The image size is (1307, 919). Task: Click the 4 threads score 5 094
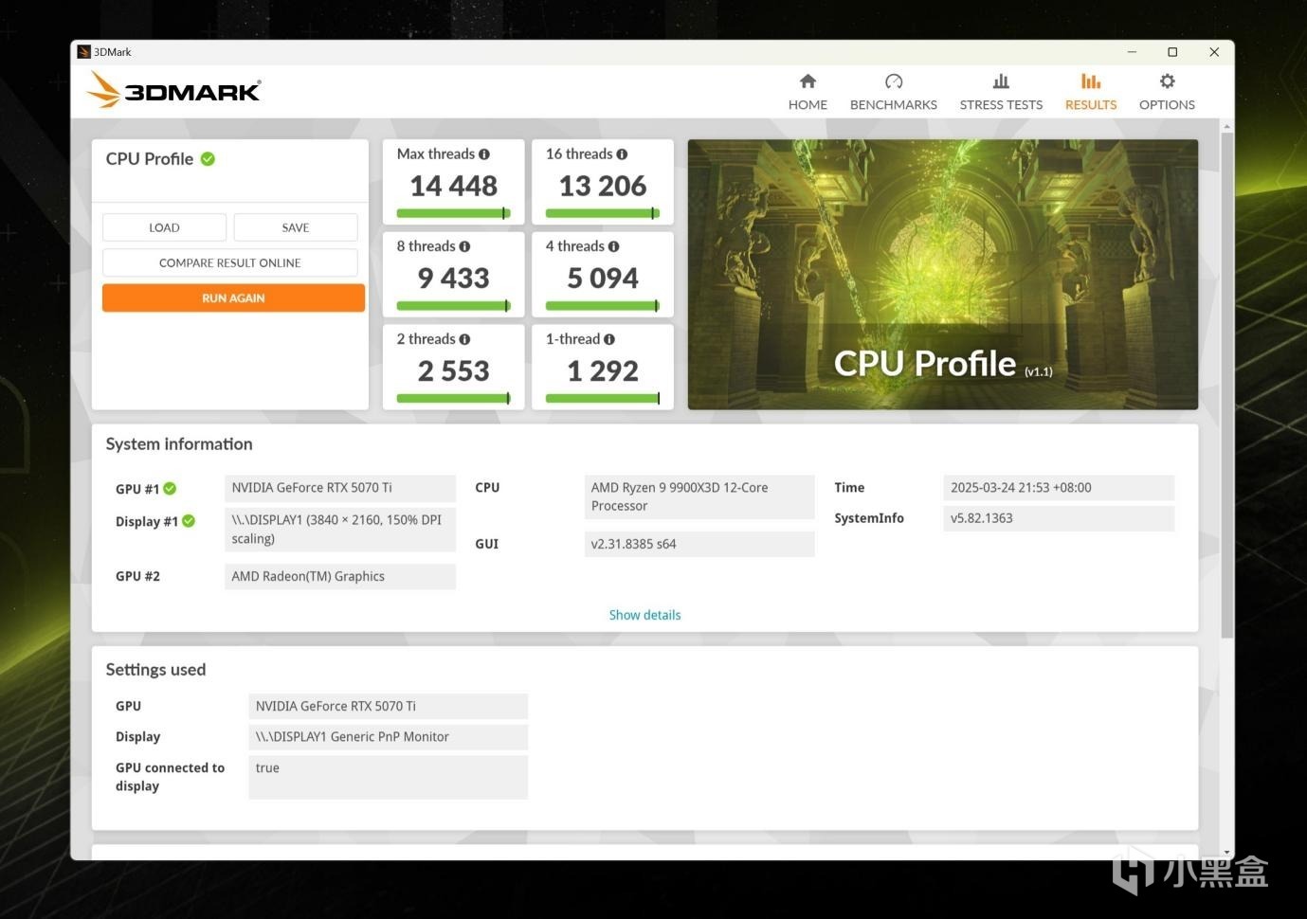coord(603,279)
